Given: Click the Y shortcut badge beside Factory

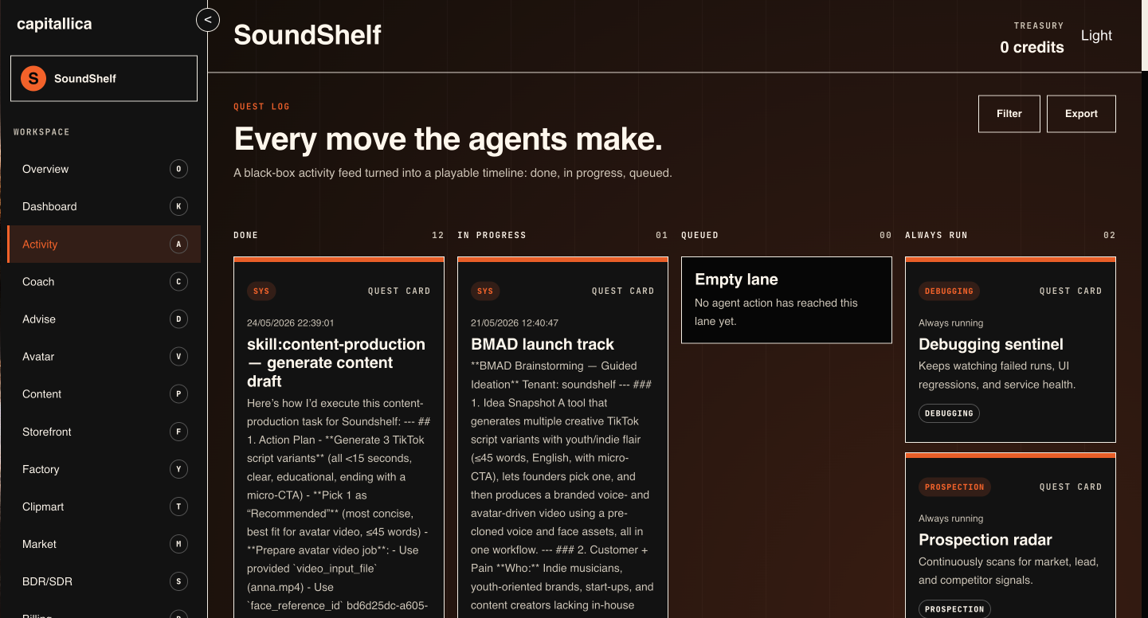Looking at the screenshot, I should coord(178,469).
